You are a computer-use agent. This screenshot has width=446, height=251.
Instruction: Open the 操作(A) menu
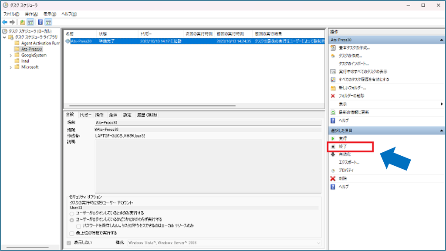pos(31,14)
